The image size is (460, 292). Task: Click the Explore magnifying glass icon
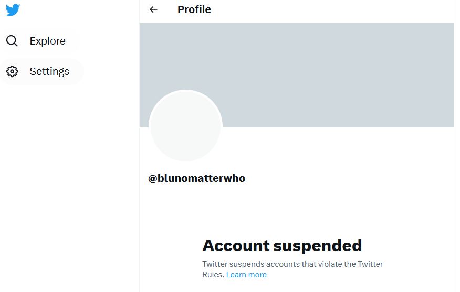pyautogui.click(x=12, y=41)
